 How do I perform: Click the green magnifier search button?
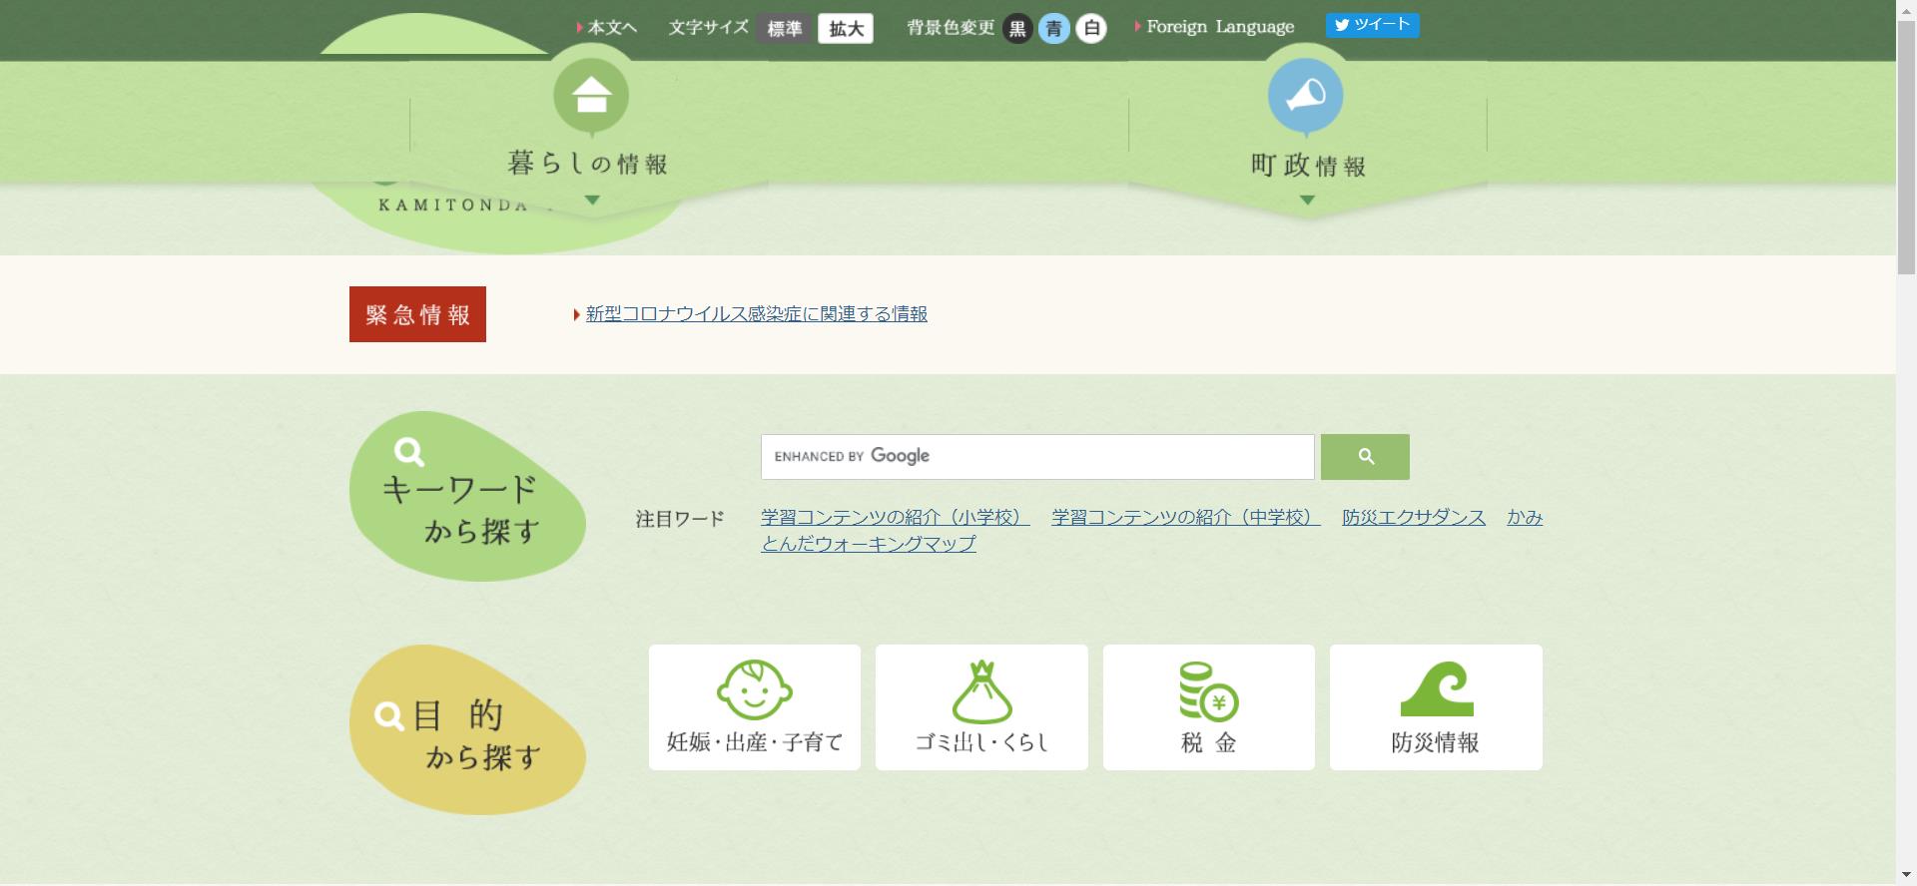1365,457
